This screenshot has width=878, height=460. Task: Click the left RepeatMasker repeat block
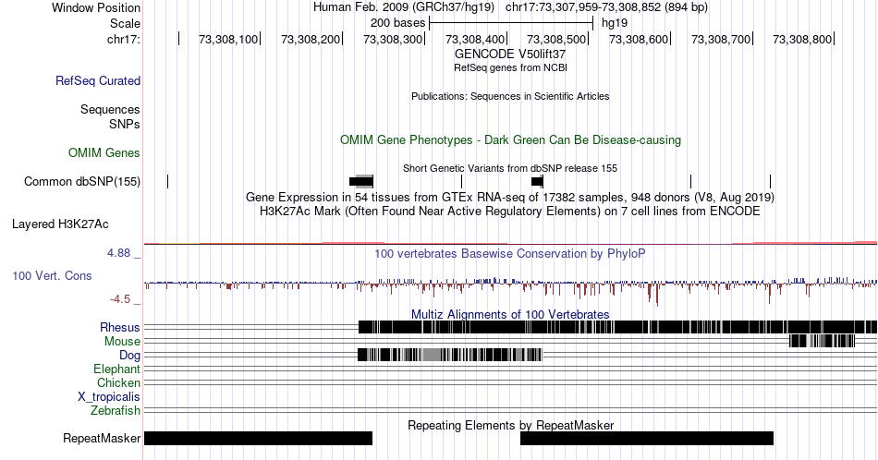[x=258, y=438]
